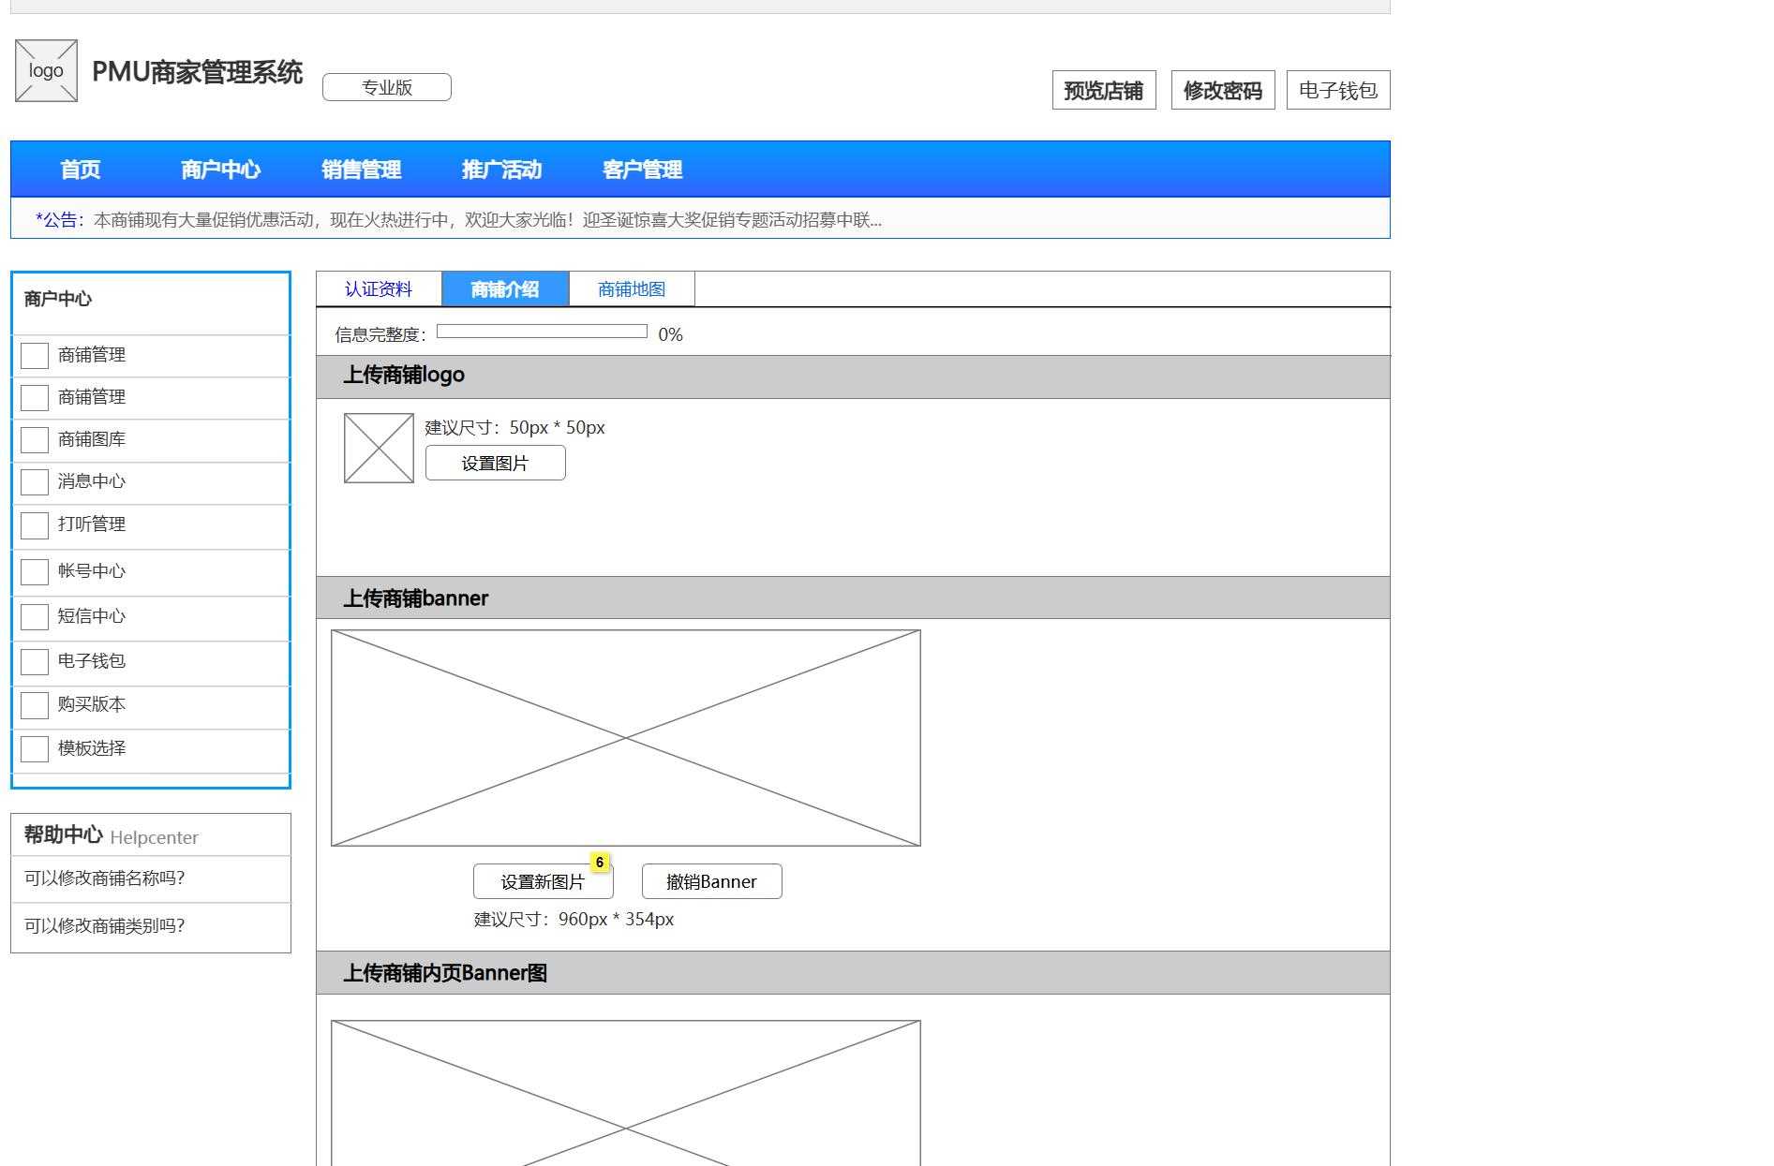1774x1166 pixels.
Task: Click the 预览店铺 button
Action: [x=1104, y=90]
